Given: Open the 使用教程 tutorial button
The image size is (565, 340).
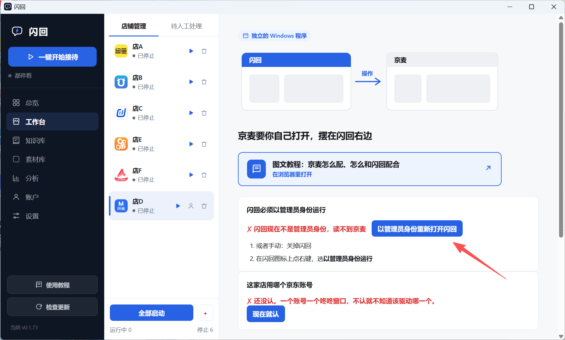Looking at the screenshot, I should (x=52, y=285).
